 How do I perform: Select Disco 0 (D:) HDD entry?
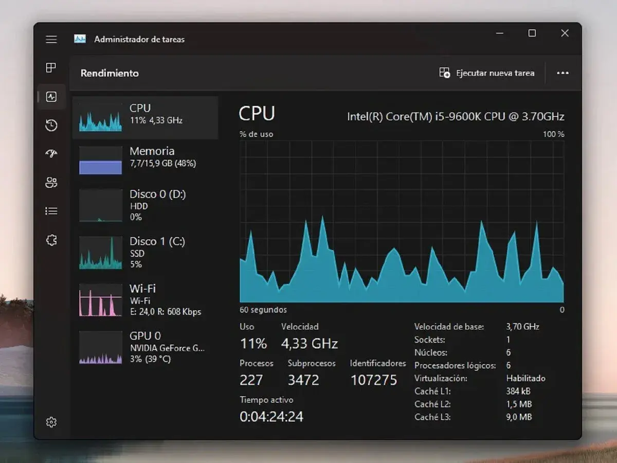[145, 205]
